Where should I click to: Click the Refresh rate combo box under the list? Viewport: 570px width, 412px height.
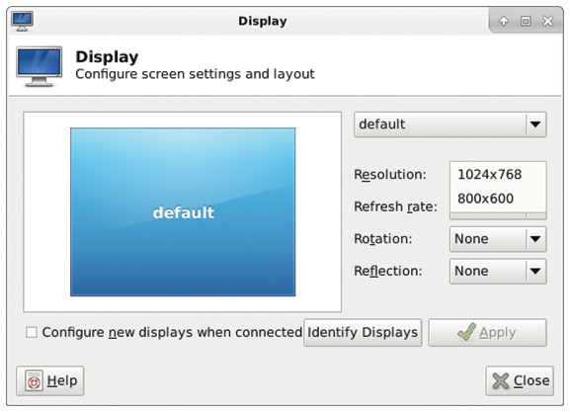tap(498, 216)
